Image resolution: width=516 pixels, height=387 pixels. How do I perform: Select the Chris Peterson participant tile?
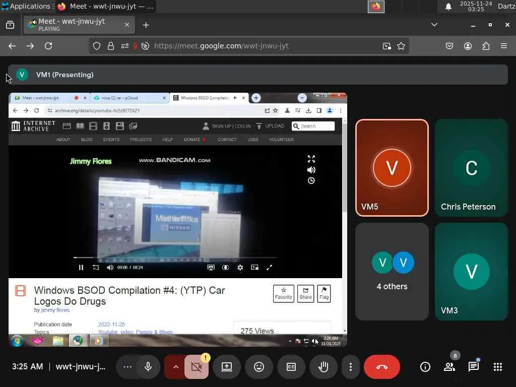(471, 168)
